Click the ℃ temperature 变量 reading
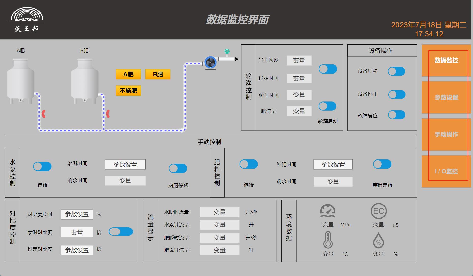 point(328,254)
